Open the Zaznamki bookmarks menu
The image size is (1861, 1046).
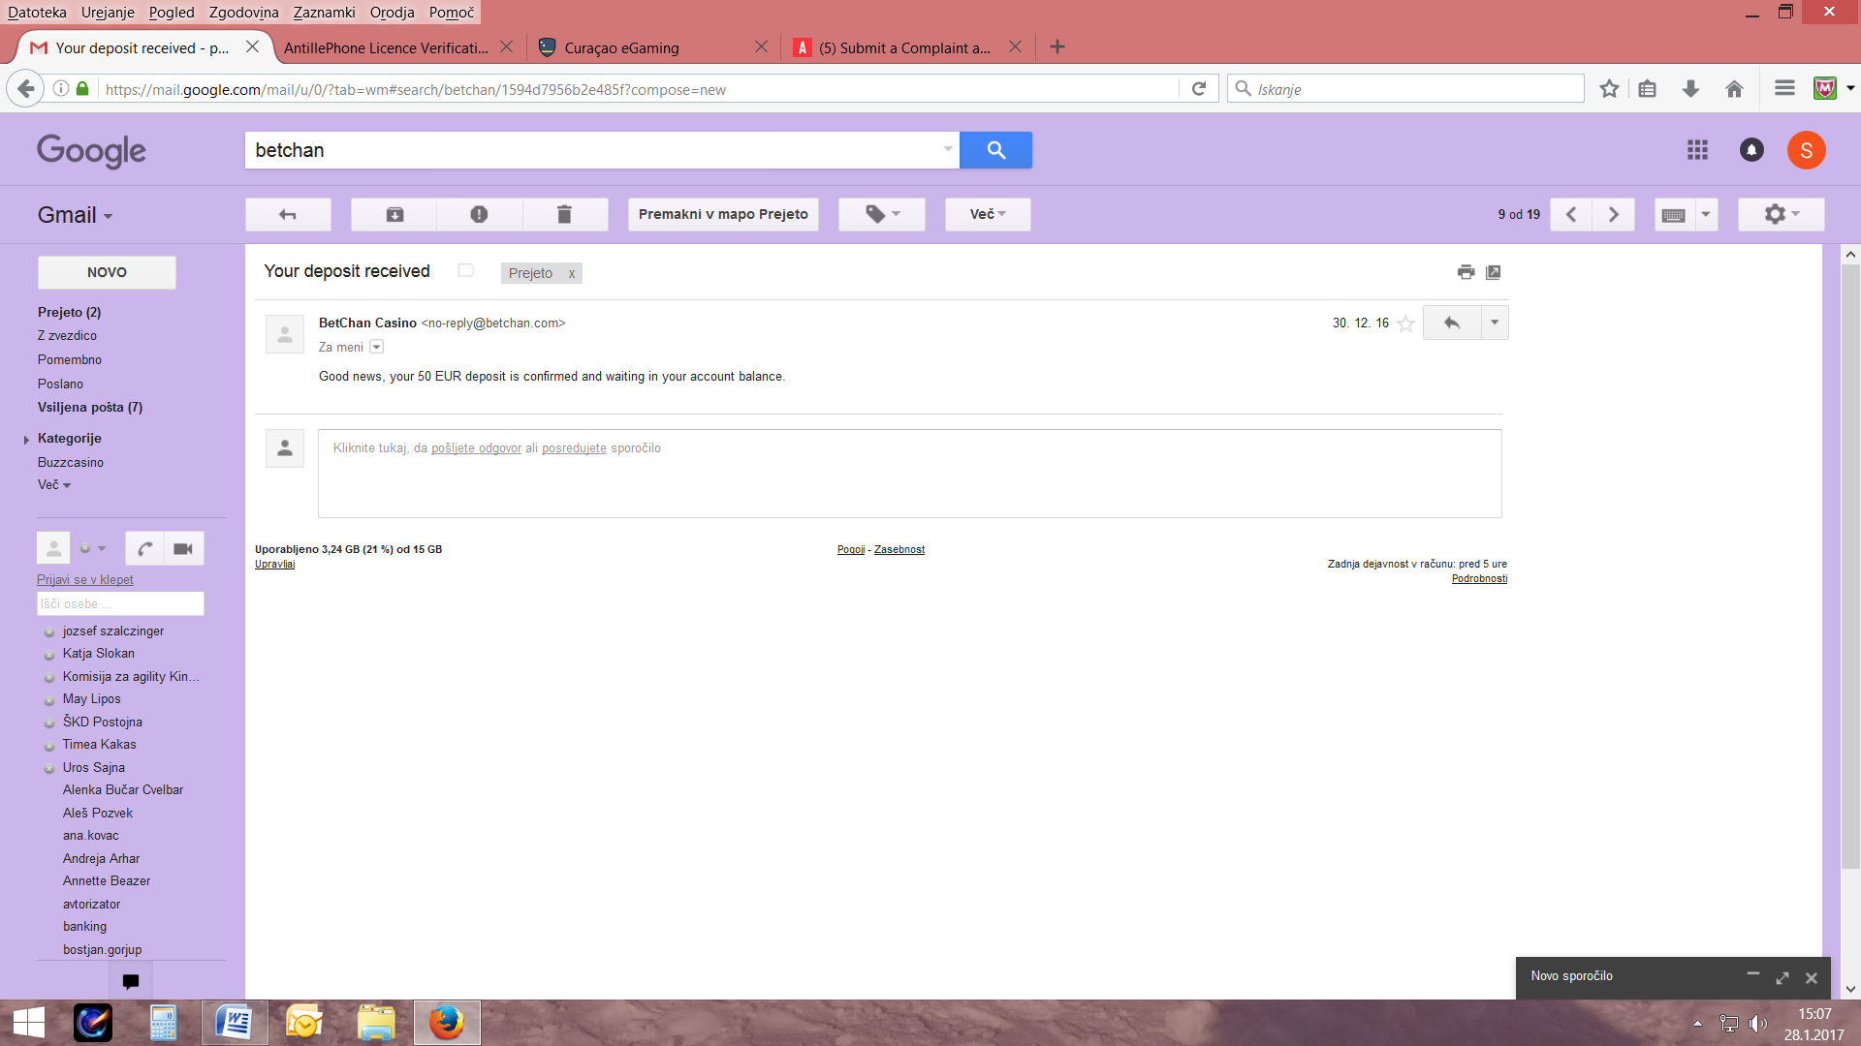coord(324,13)
